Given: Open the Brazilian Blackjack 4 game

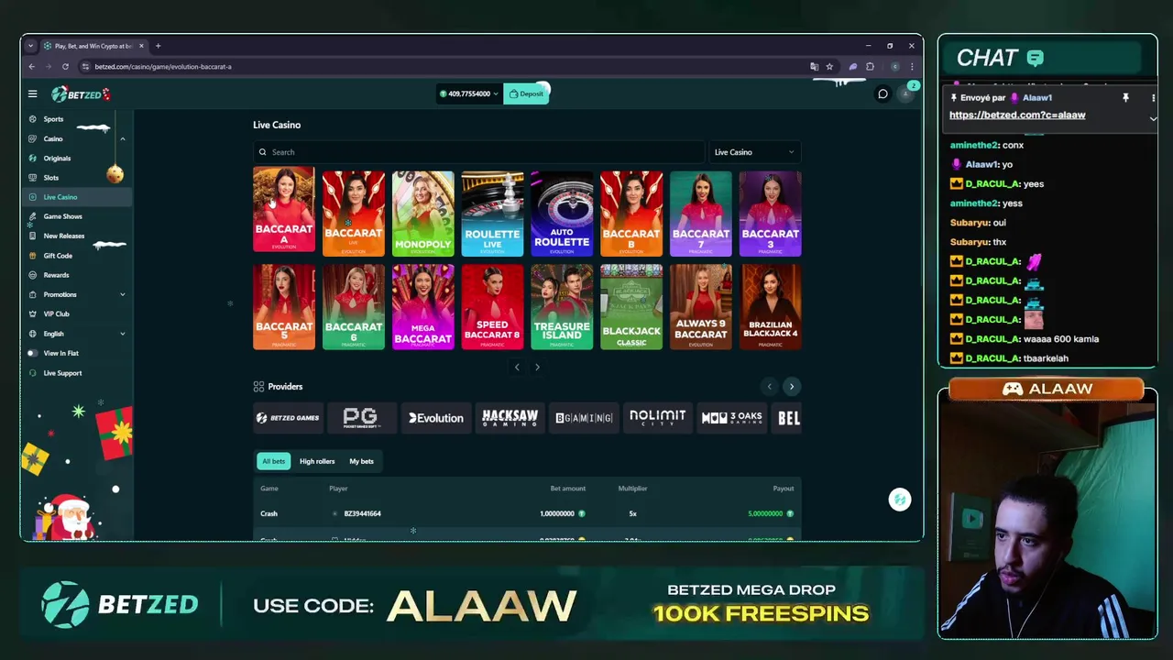Looking at the screenshot, I should [771, 307].
